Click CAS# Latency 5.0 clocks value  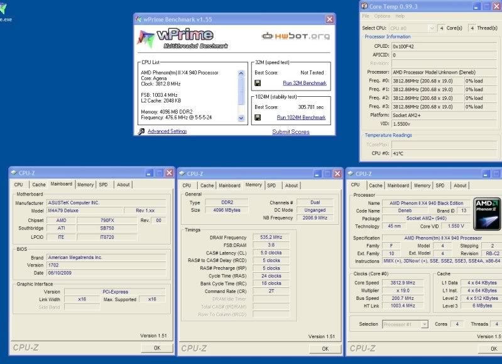(x=271, y=253)
